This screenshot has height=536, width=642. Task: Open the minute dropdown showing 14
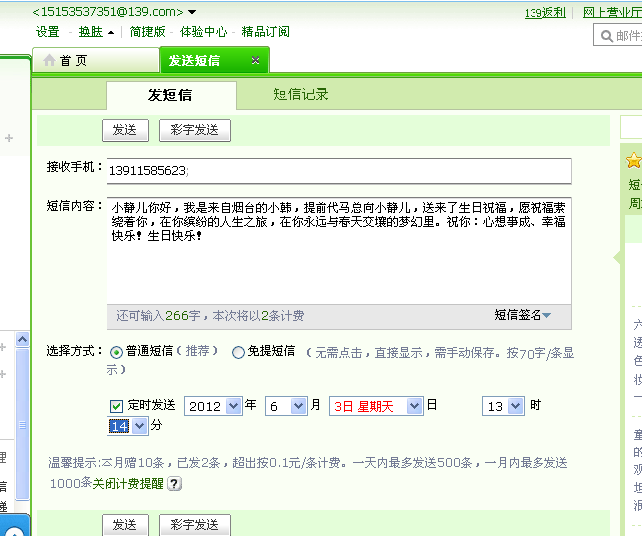point(127,426)
